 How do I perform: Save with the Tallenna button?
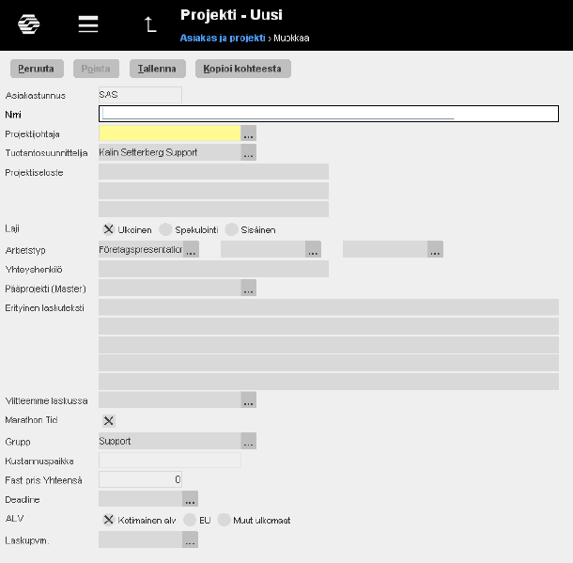tap(158, 69)
